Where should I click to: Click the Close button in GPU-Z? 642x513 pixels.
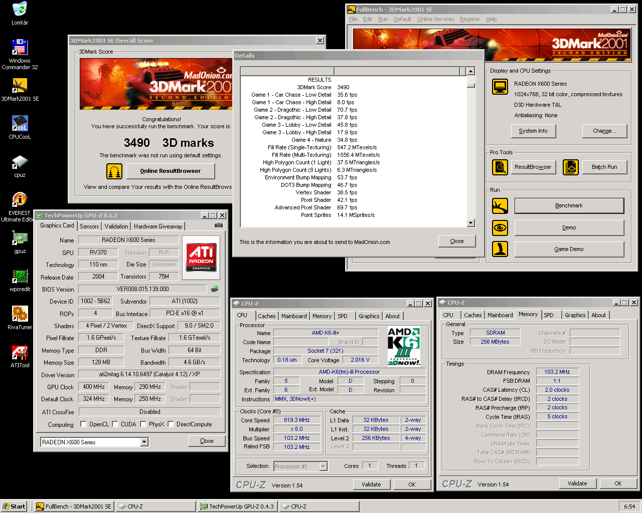(207, 441)
